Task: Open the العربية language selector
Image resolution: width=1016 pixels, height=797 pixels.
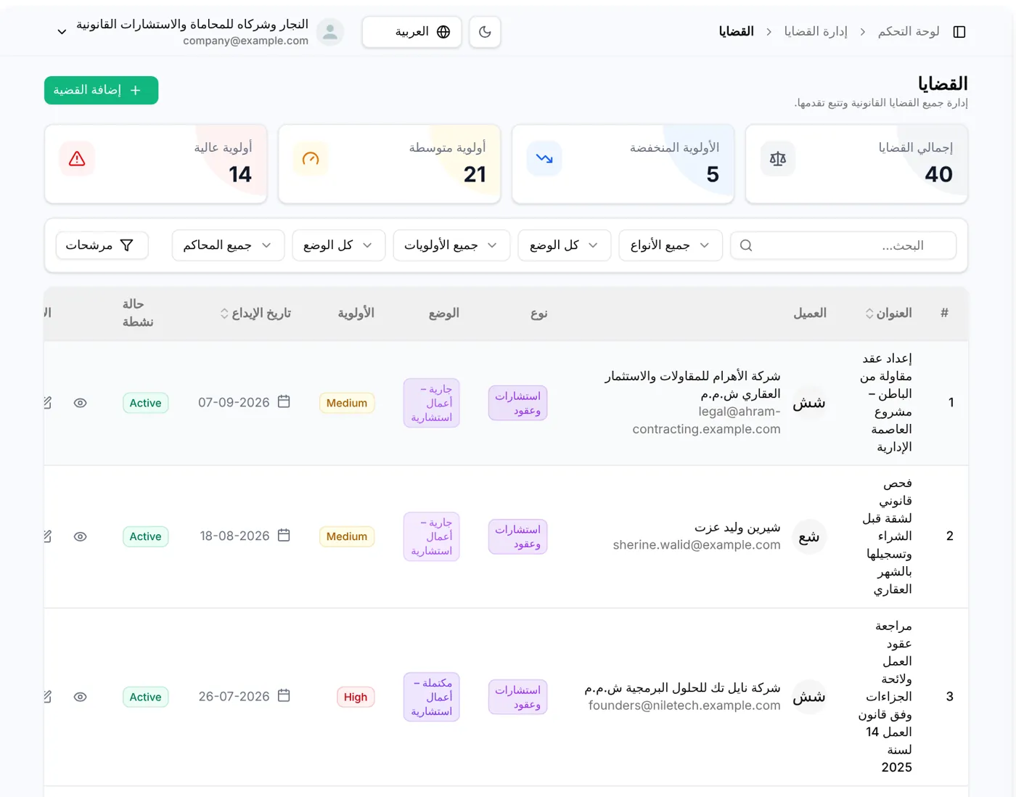Action: point(411,32)
